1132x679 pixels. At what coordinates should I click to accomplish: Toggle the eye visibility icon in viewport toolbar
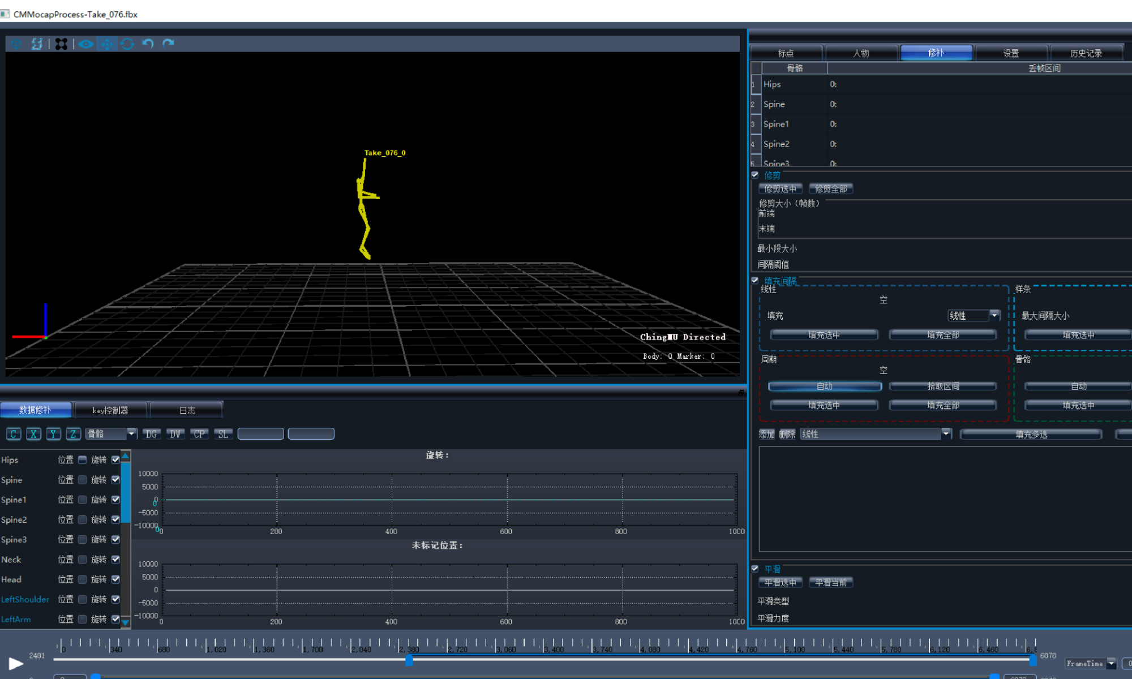pyautogui.click(x=85, y=44)
